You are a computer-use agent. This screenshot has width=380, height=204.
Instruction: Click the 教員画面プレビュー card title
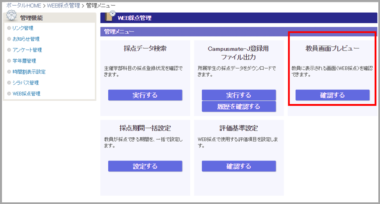pos(333,48)
